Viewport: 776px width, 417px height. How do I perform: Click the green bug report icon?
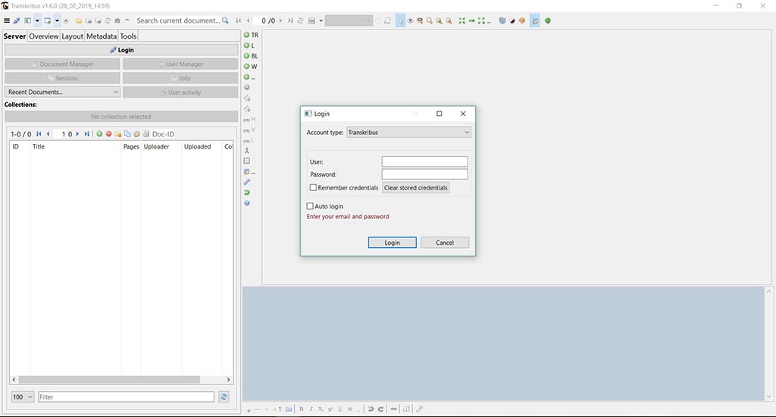coord(547,20)
